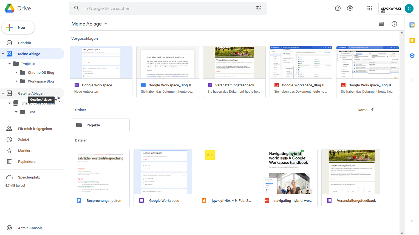
Task: Show details info panel icon
Action: click(x=394, y=24)
